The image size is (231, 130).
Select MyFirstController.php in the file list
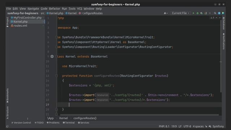[x=27, y=18]
